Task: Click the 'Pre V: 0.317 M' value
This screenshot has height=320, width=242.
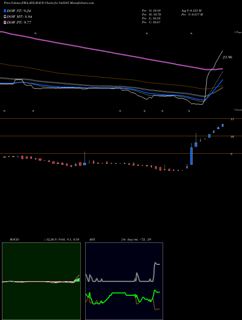Action: pyautogui.click(x=192, y=15)
